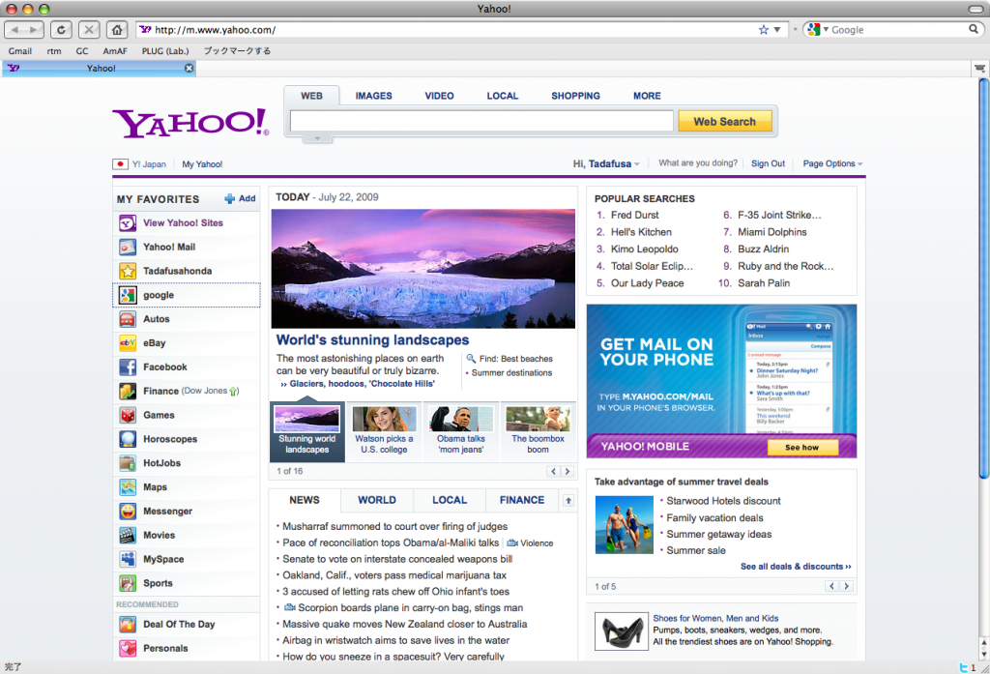
Task: Bookmark this page with the star icon
Action: pos(764,30)
